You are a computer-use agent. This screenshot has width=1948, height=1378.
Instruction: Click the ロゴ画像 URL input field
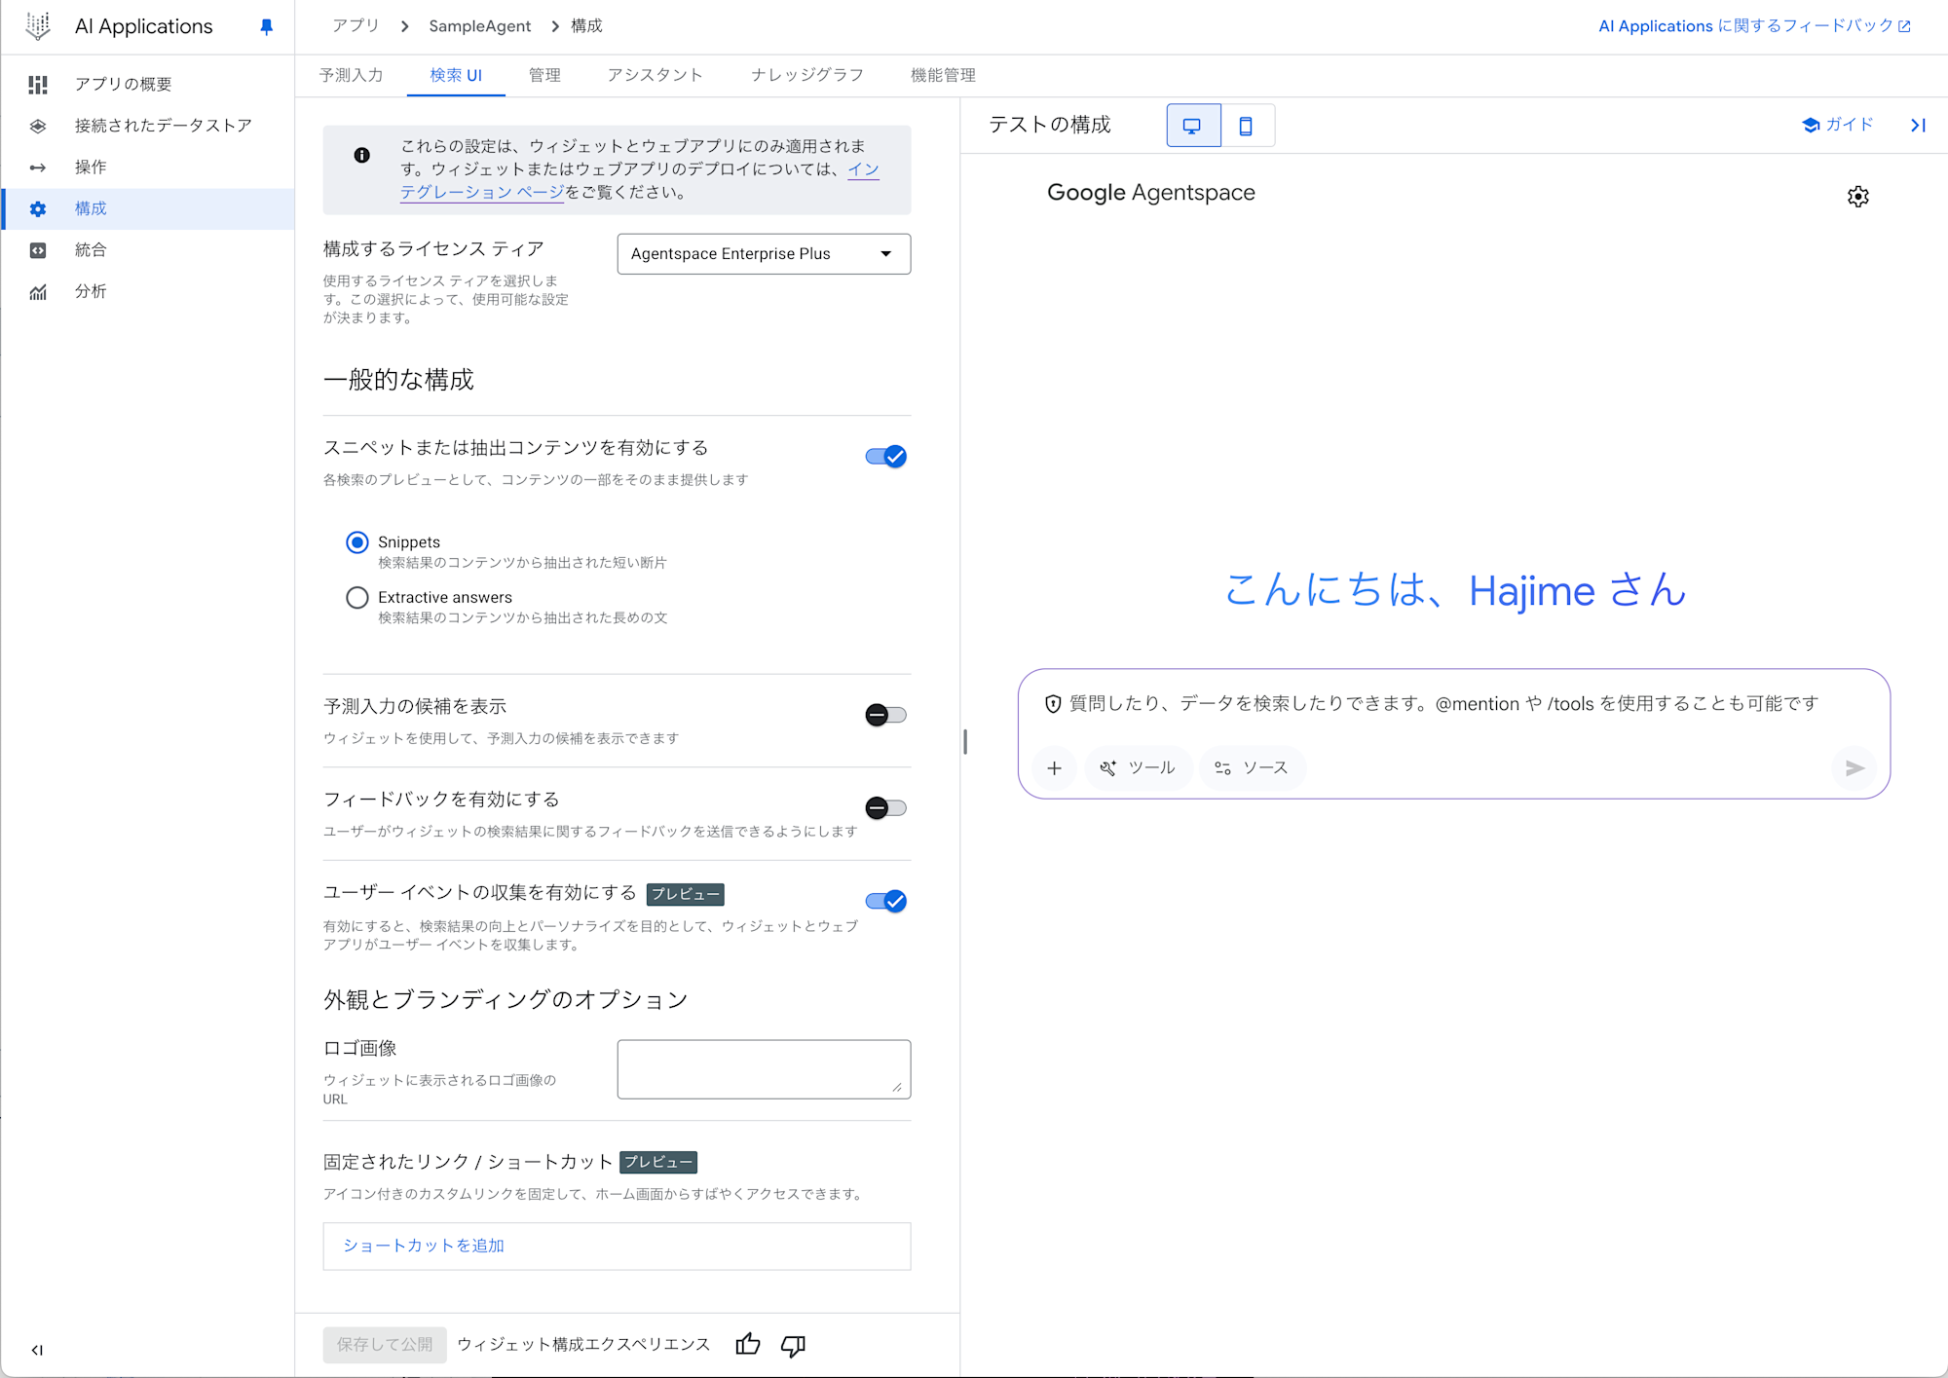[764, 1069]
